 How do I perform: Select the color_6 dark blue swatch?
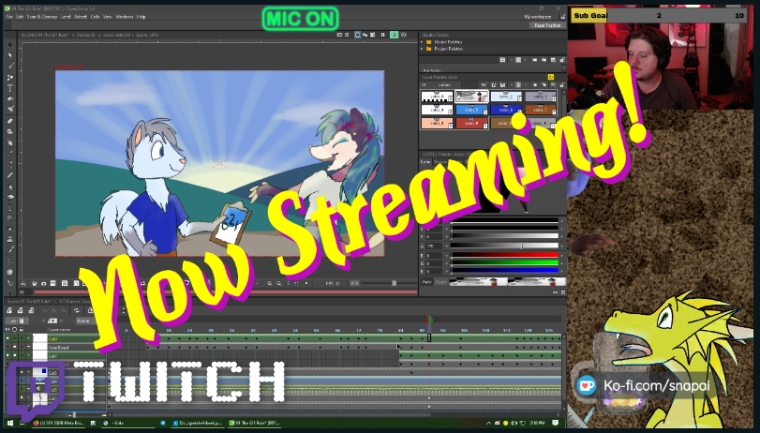click(x=506, y=110)
